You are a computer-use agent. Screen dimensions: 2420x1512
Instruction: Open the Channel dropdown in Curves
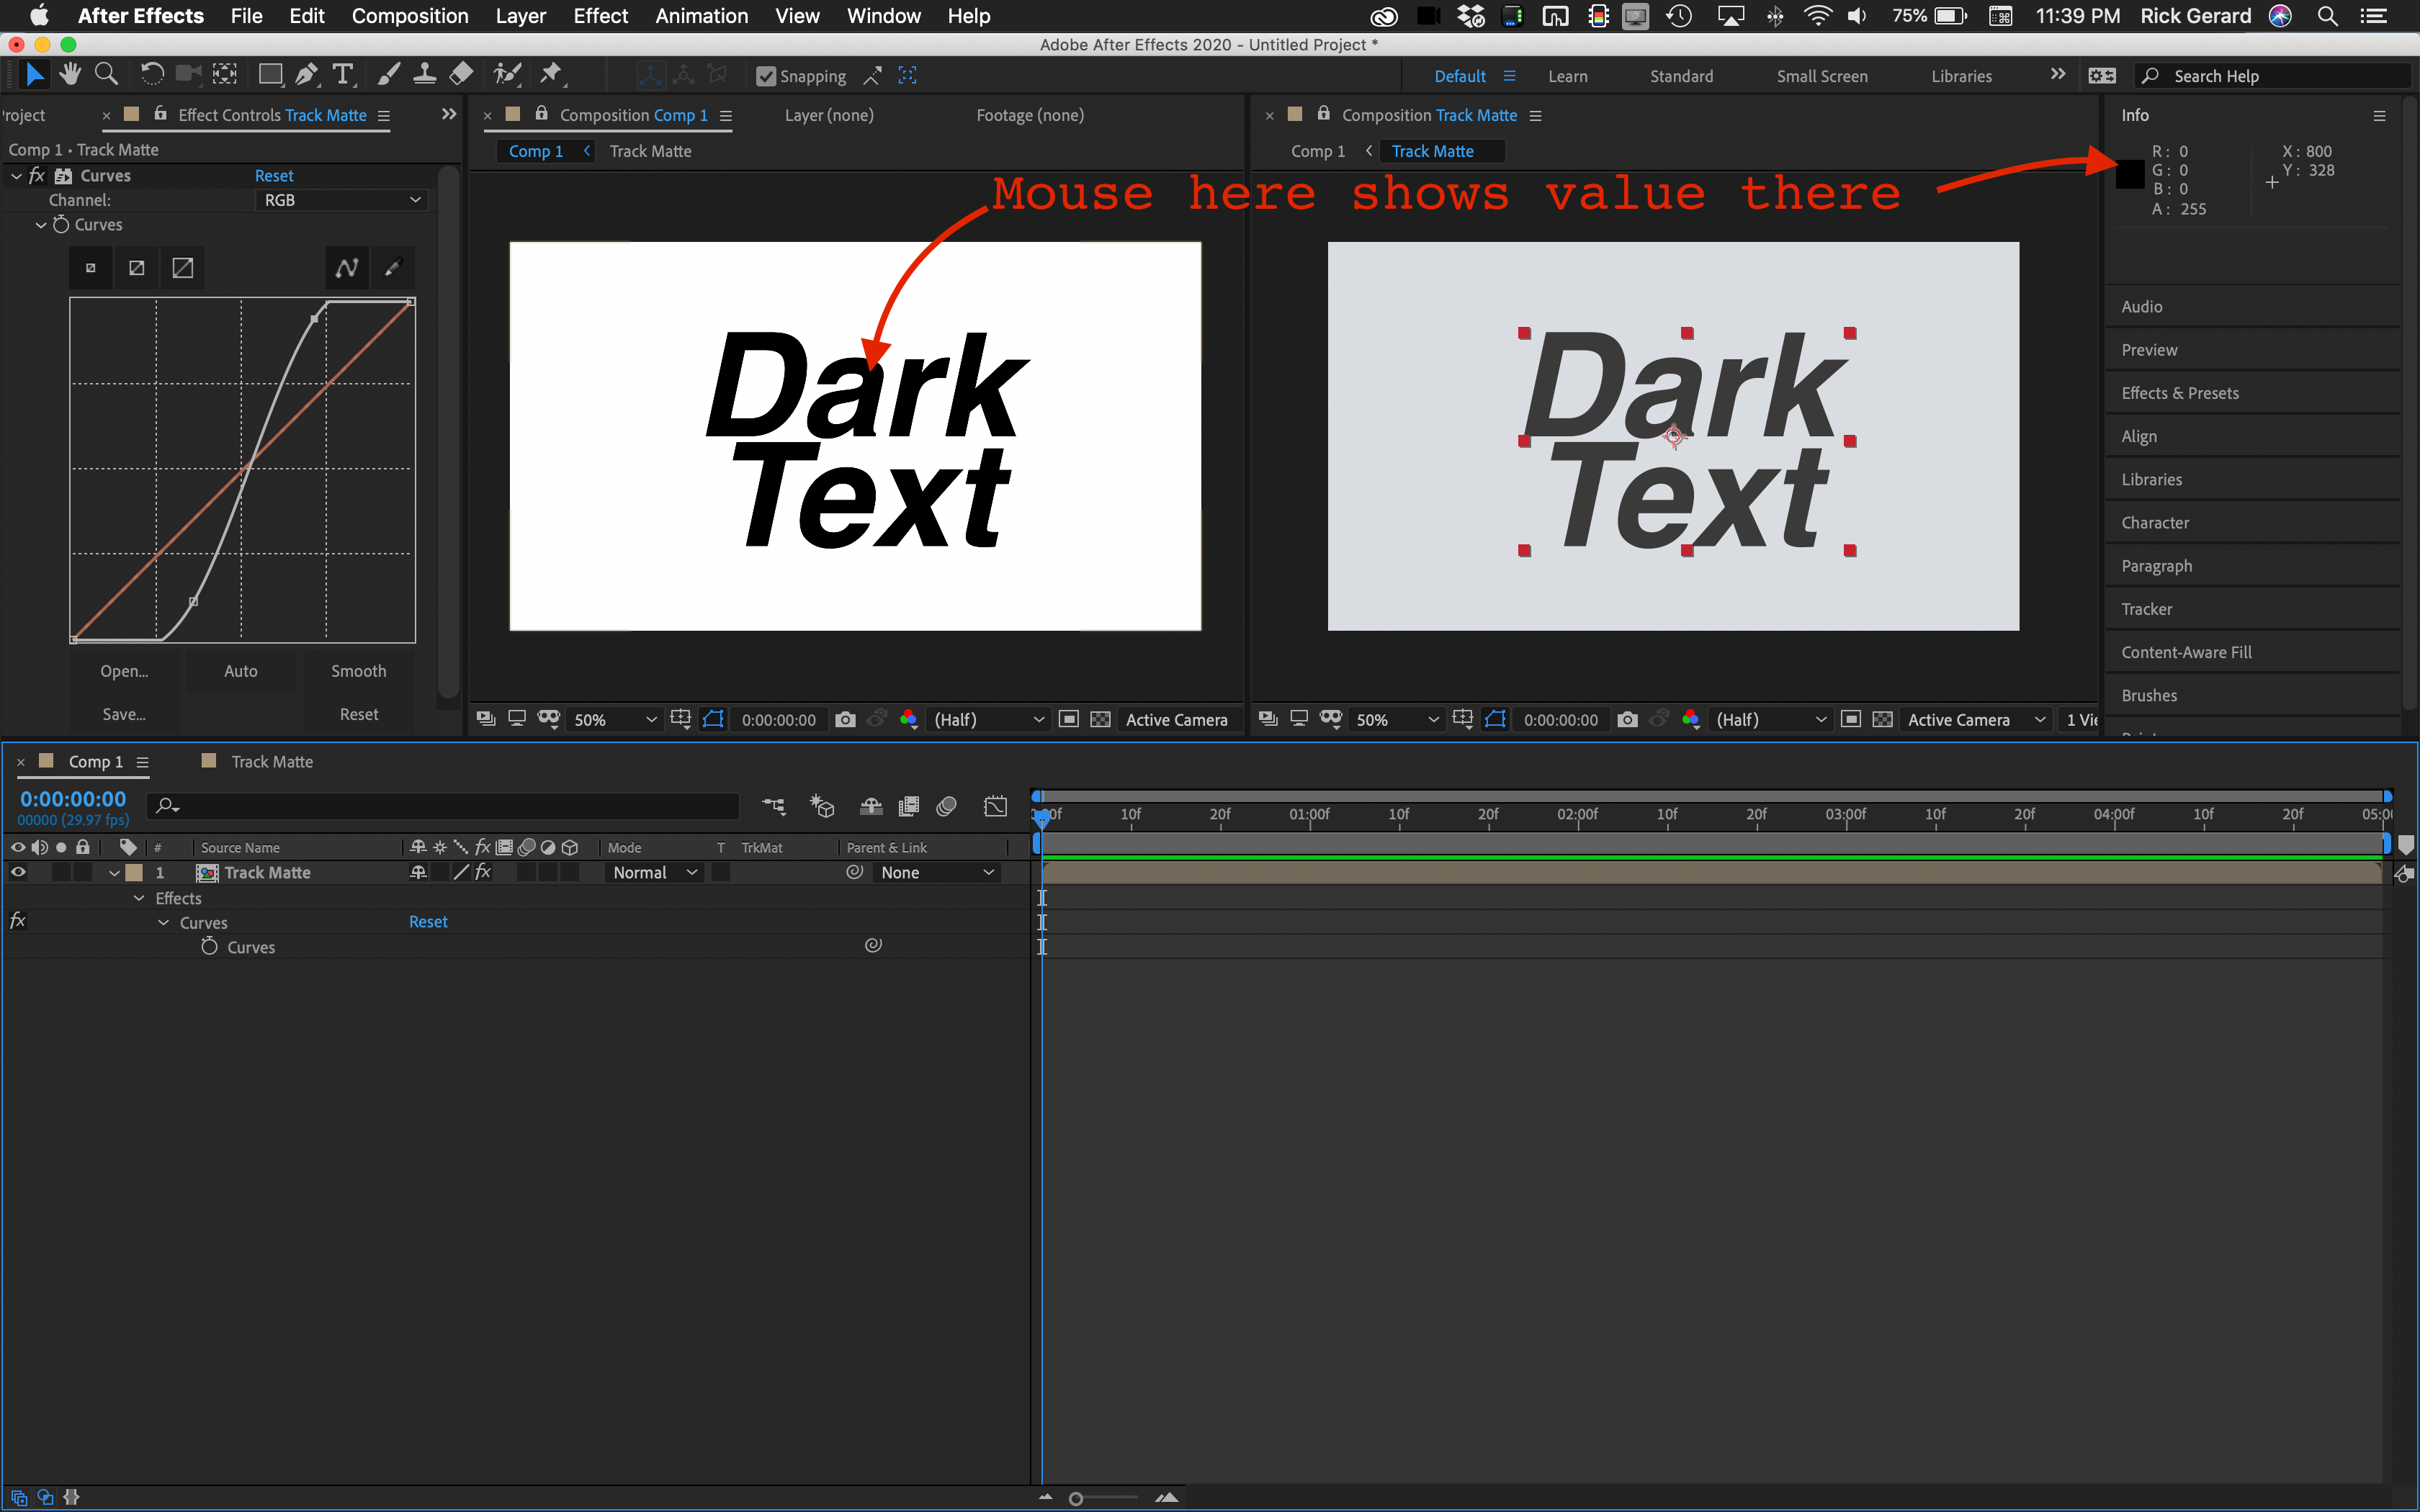pyautogui.click(x=342, y=199)
